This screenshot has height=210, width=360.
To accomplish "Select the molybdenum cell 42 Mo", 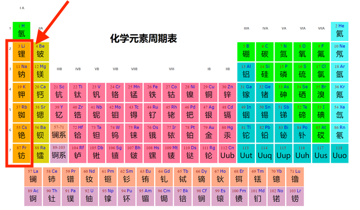I will coord(115,113).
